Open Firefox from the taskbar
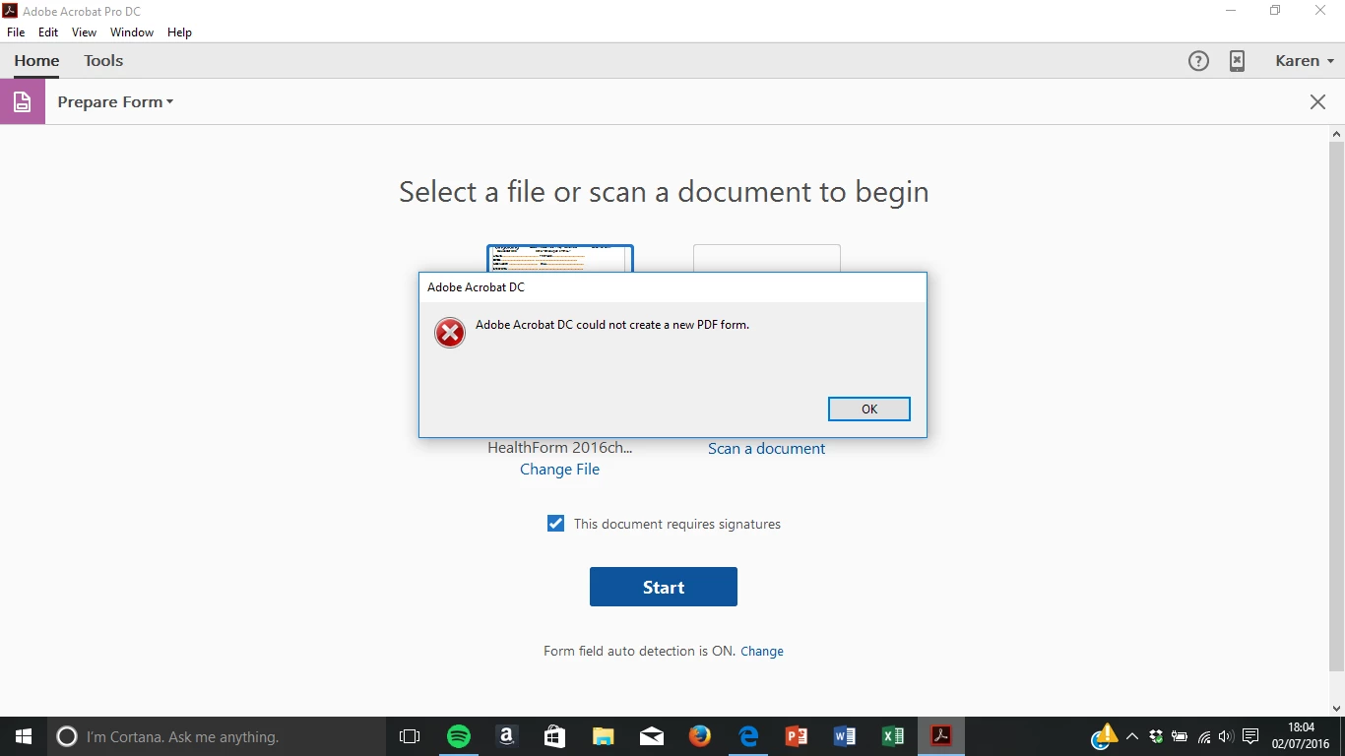The width and height of the screenshot is (1345, 756). [x=700, y=736]
